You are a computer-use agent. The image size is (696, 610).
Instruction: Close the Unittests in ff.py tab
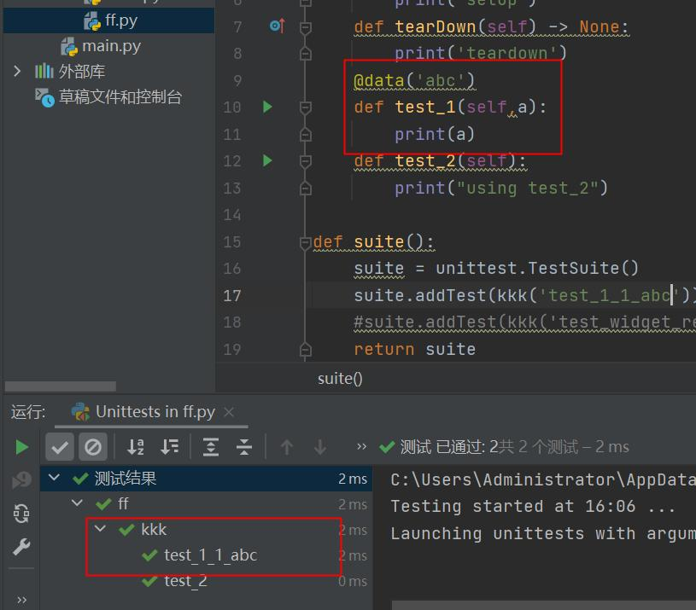(229, 412)
